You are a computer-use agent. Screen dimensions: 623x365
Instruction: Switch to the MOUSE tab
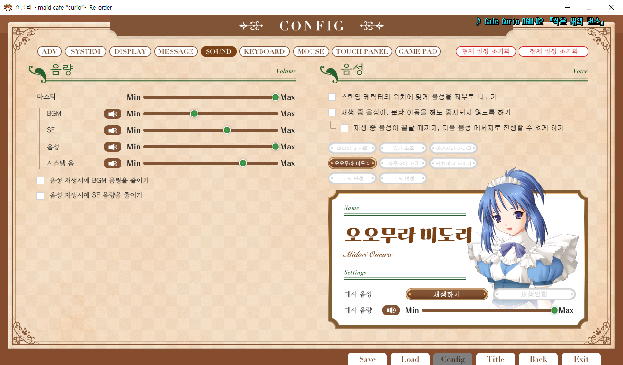311,51
